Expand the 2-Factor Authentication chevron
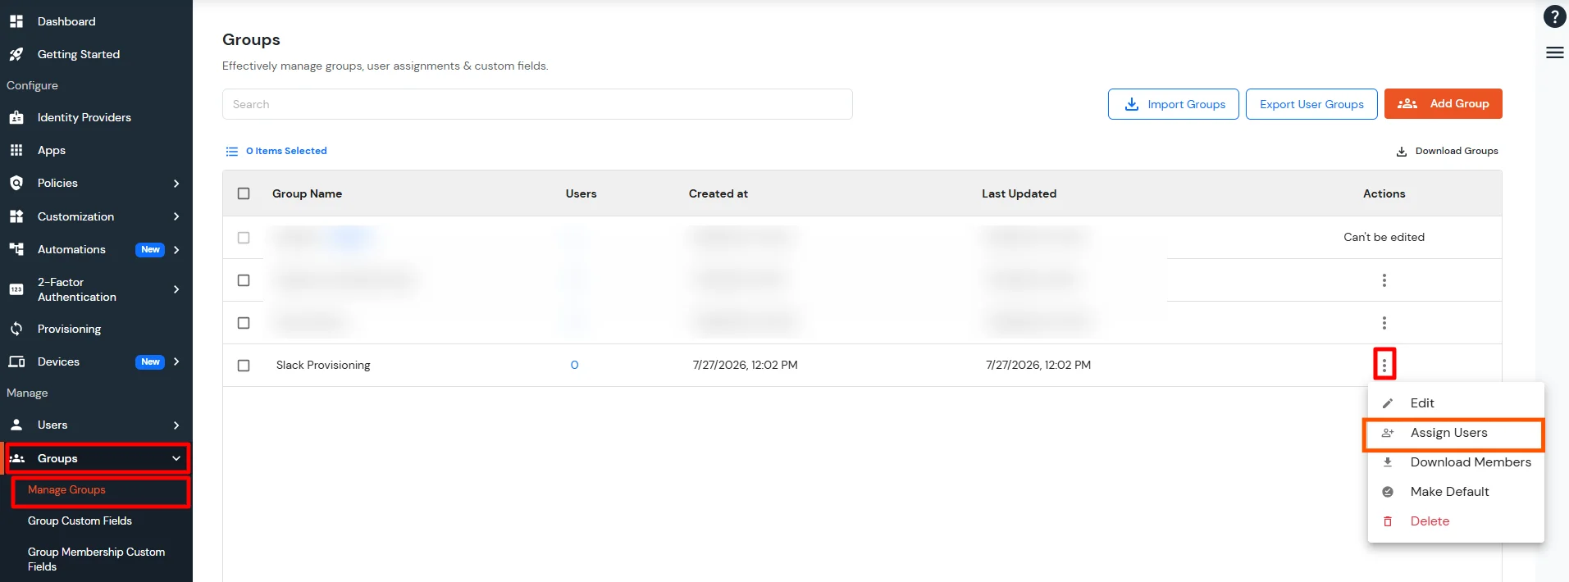Viewport: 1569px width, 582px height. click(x=176, y=289)
